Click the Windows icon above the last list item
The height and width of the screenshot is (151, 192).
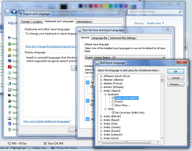pos(10,124)
